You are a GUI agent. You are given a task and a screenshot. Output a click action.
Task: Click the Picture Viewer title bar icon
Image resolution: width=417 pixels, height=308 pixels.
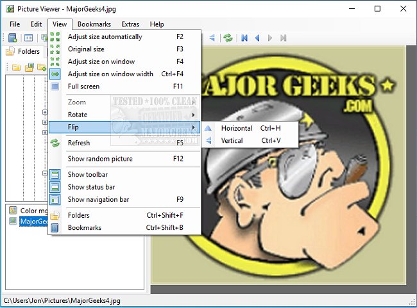coord(10,9)
